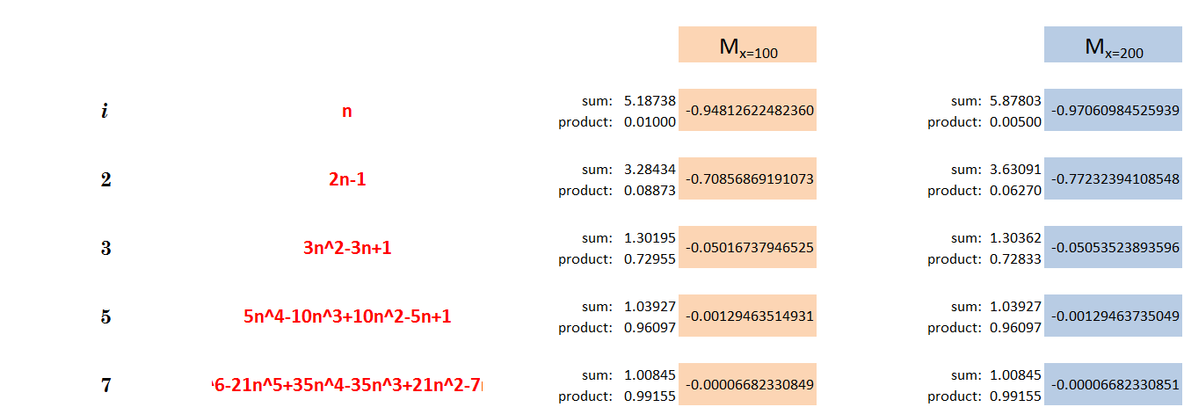
Task: Select the row label 5
Action: pyautogui.click(x=105, y=316)
